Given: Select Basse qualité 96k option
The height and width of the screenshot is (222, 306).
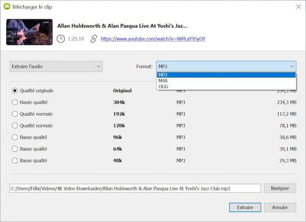Looking at the screenshot, I should pos(15,137).
